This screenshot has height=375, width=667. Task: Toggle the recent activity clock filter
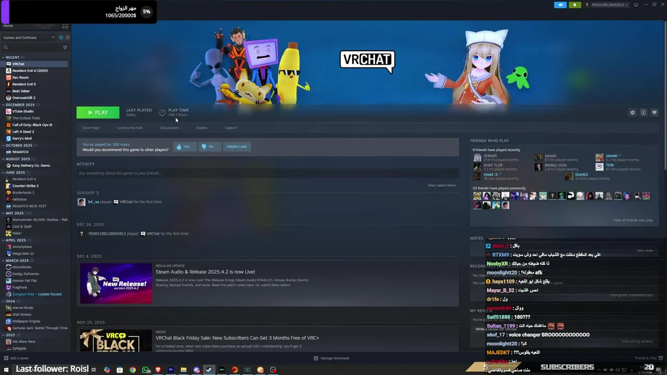click(x=61, y=37)
